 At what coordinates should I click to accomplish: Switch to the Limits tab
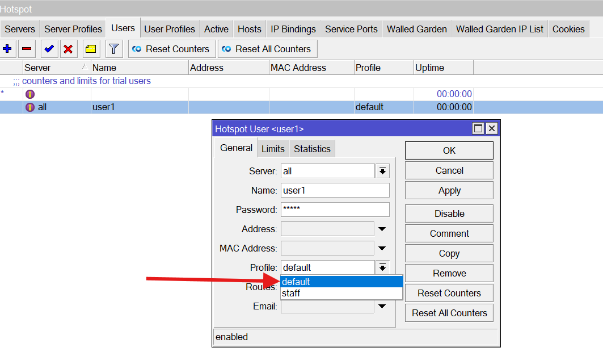coord(273,149)
